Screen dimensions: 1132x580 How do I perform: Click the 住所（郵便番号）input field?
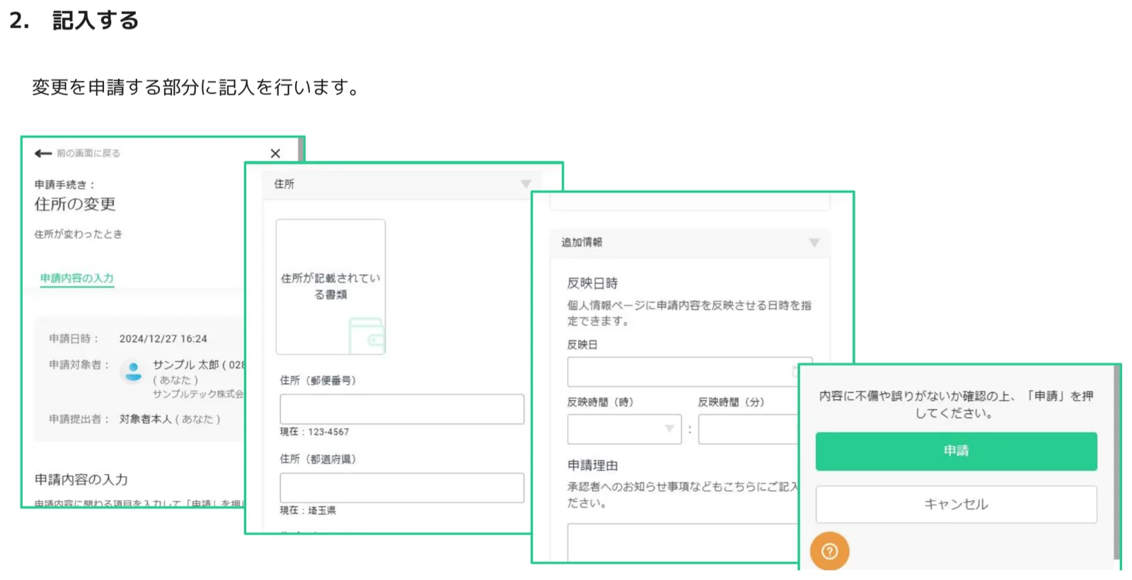point(402,409)
